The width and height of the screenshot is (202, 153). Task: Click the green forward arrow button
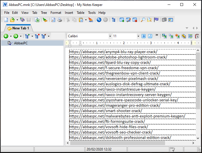coord(16,36)
